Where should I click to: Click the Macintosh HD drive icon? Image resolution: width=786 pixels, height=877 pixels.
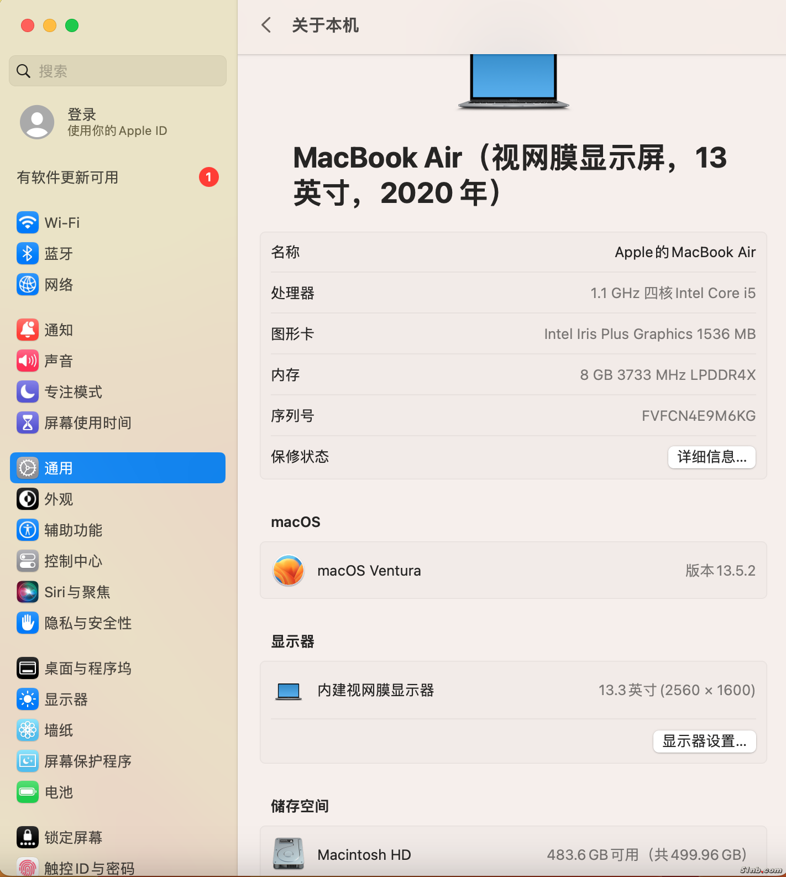click(x=289, y=854)
